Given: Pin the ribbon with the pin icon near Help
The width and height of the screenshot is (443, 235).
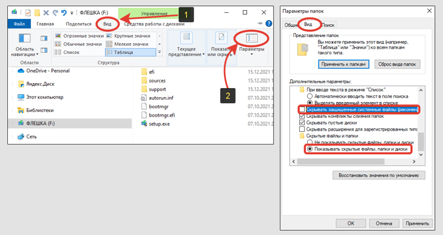Looking at the screenshot, I should tap(260, 24).
